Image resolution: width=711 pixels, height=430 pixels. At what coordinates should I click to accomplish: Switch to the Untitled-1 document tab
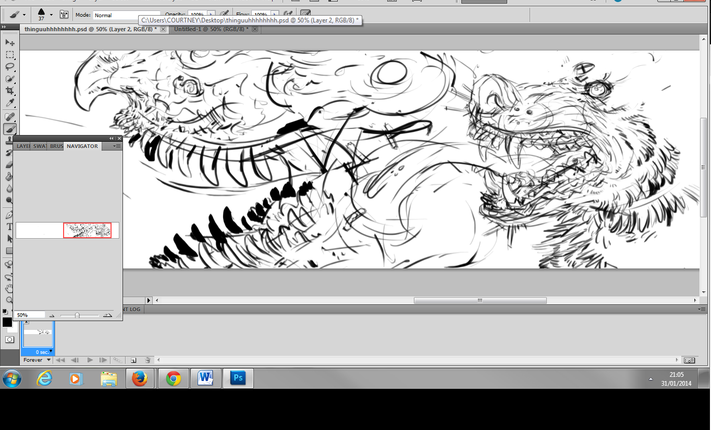point(210,29)
